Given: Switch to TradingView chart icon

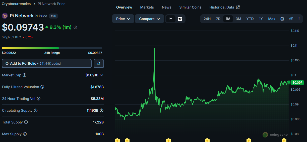Looking at the screenshot, I should [180, 19].
